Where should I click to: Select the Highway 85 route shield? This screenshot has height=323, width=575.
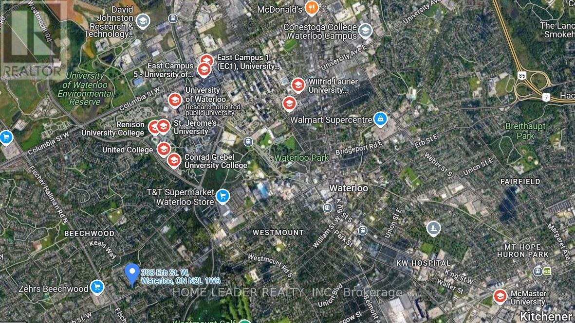(522, 75)
